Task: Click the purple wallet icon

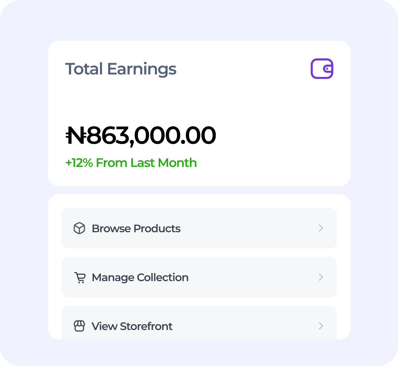Action: coord(322,69)
